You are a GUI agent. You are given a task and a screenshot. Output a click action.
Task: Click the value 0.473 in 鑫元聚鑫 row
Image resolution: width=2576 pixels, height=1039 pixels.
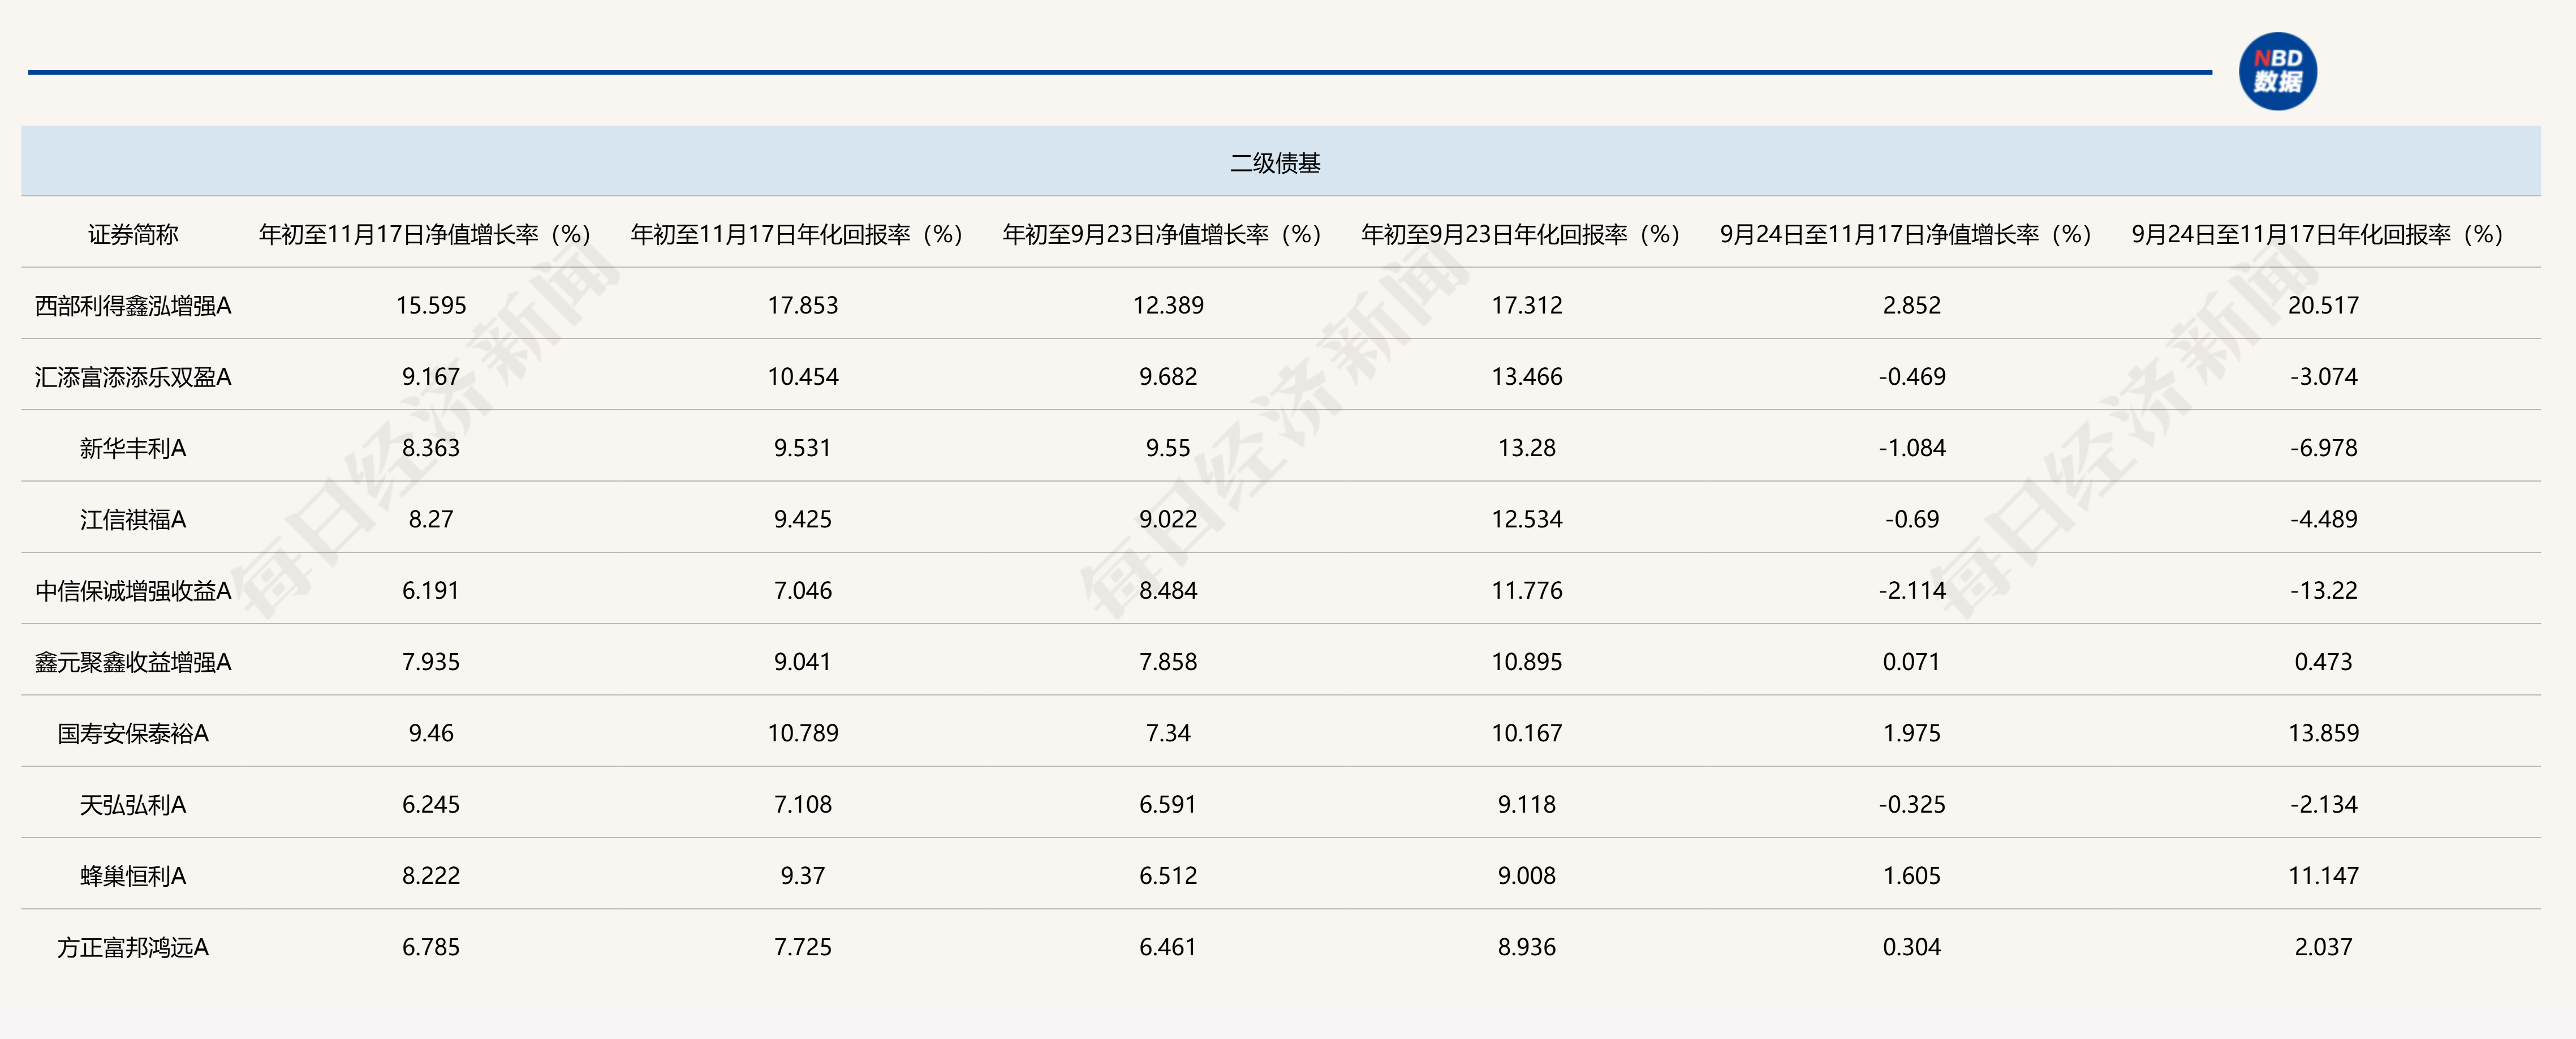[2323, 662]
